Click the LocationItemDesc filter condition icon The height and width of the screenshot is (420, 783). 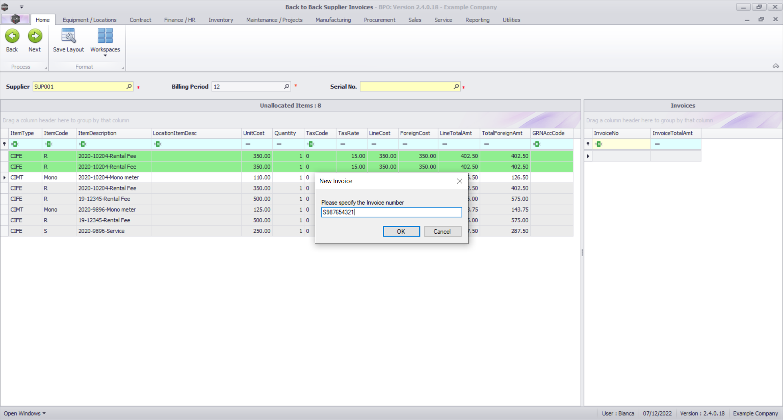click(x=158, y=144)
